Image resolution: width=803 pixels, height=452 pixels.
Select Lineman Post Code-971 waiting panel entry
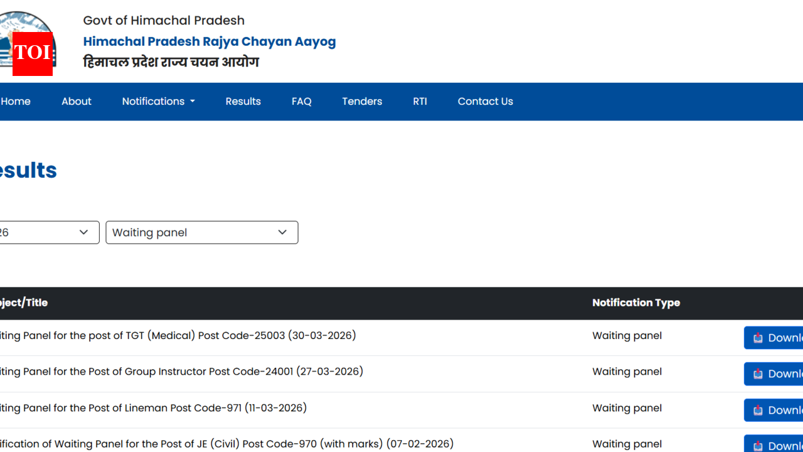click(x=154, y=408)
